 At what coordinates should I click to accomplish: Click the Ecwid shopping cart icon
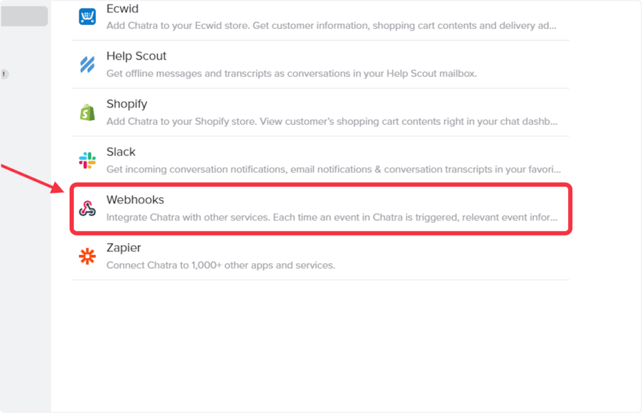coord(87,16)
